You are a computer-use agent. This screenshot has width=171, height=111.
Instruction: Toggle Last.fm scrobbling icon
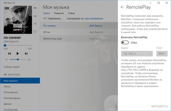[35, 16]
